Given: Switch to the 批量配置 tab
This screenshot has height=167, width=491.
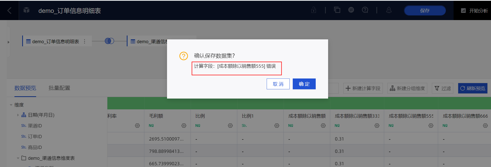Looking at the screenshot, I should [x=59, y=88].
